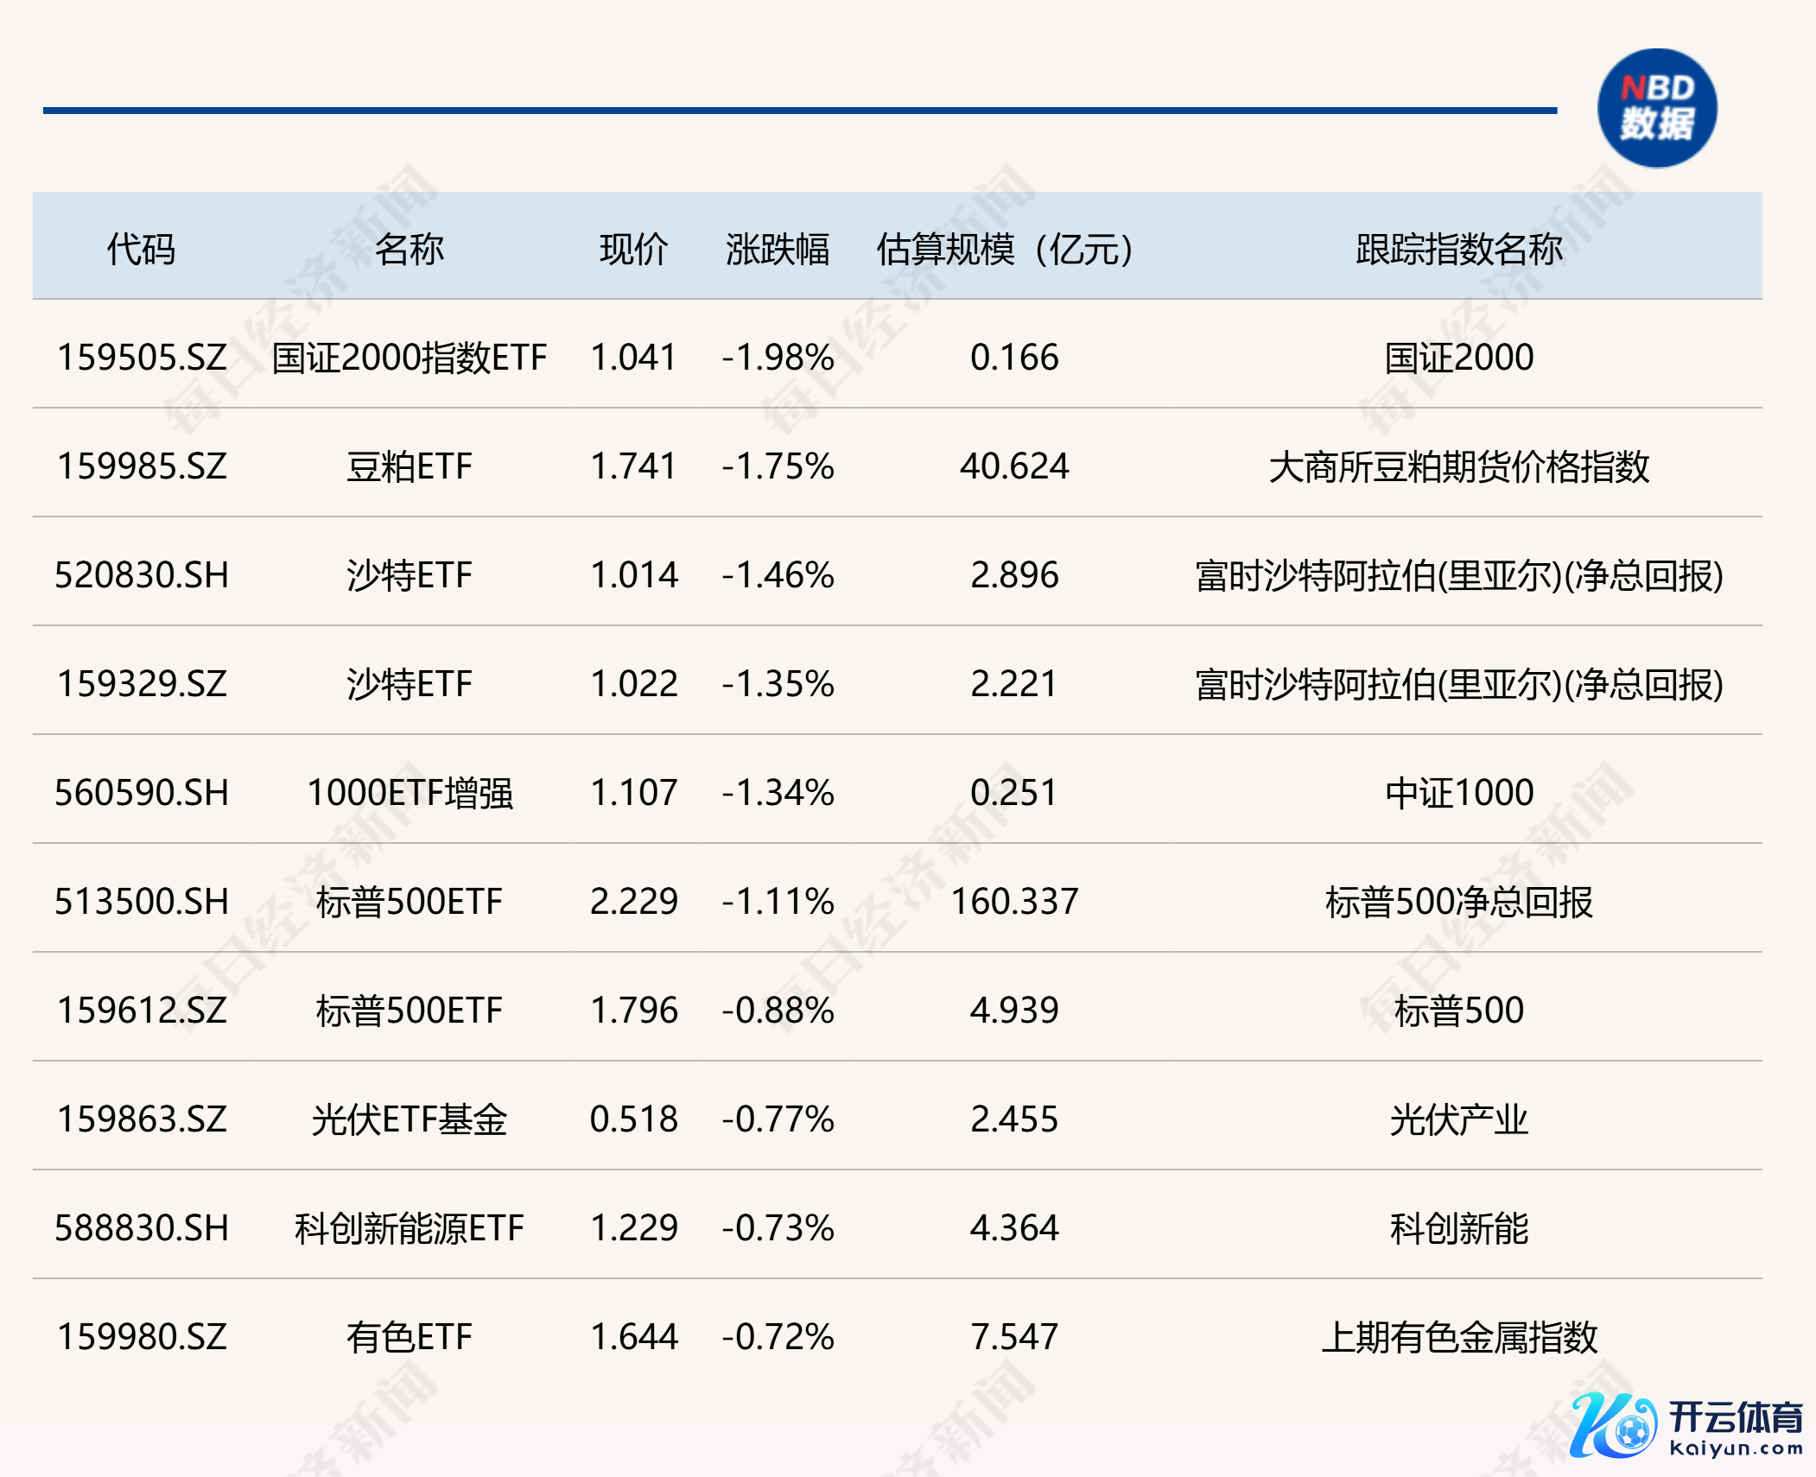Click the -1.98% change value
The height and width of the screenshot is (1477, 1816).
point(778,358)
